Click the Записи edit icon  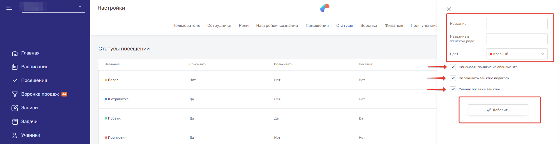(15, 108)
